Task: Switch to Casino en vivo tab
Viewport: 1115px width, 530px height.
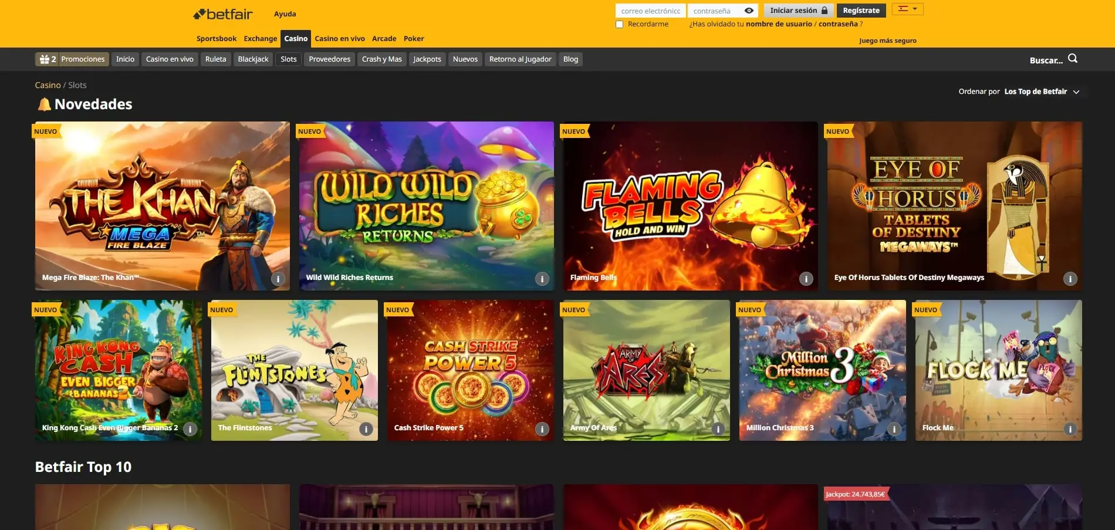Action: (339, 39)
